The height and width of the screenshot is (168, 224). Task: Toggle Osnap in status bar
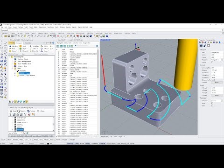tap(88, 144)
